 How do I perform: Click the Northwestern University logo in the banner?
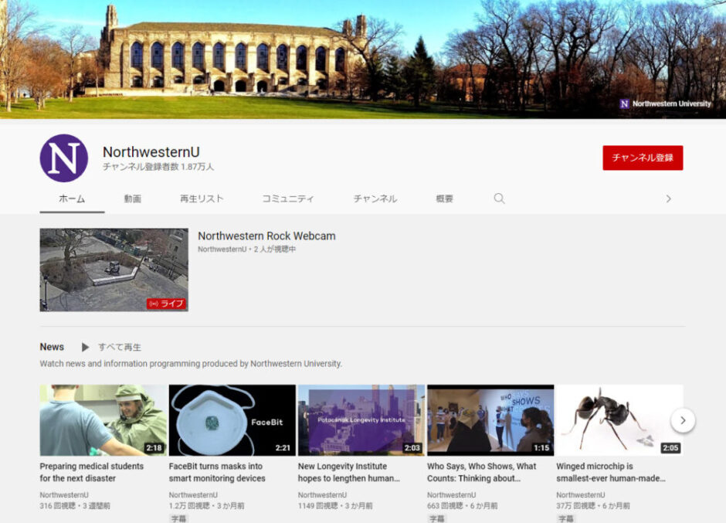[x=665, y=104]
